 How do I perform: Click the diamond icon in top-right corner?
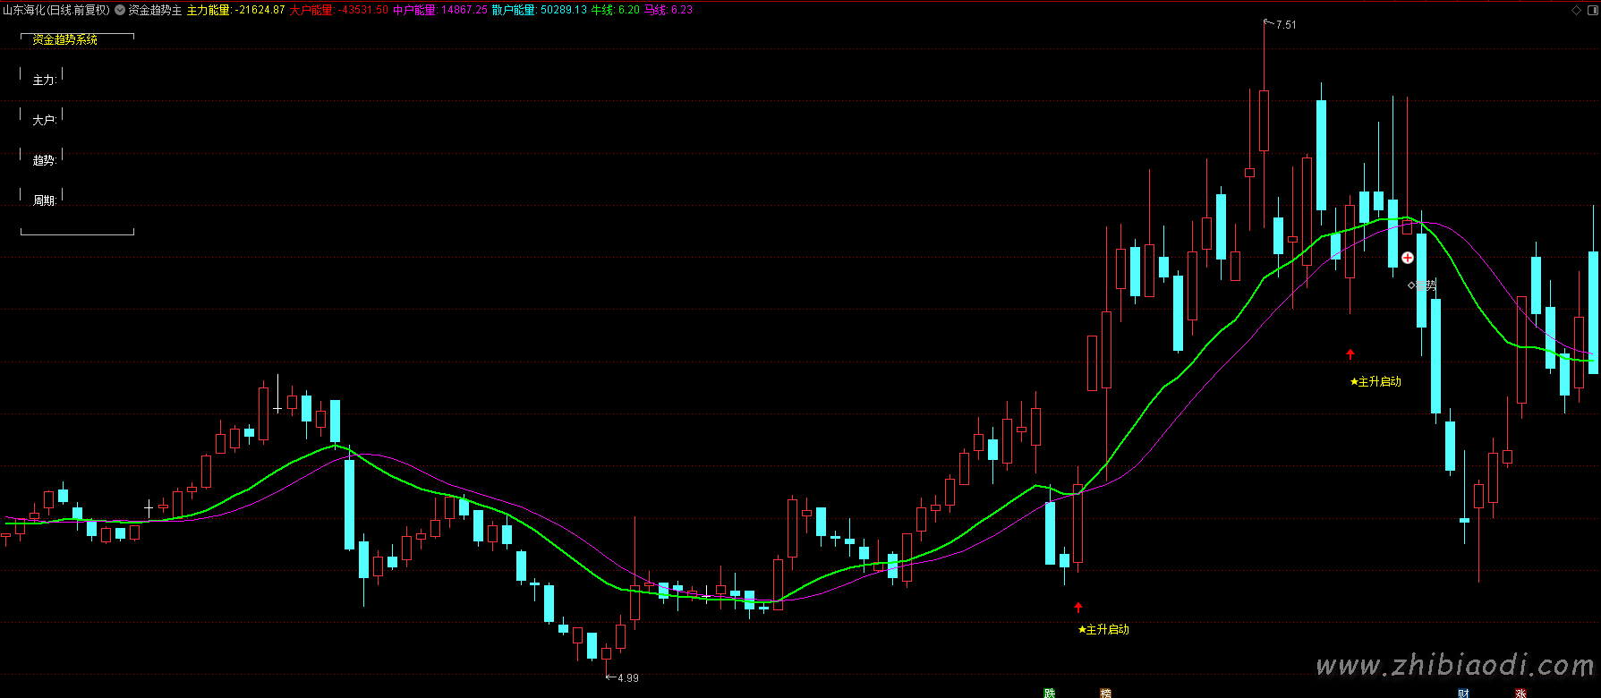coord(1576,11)
